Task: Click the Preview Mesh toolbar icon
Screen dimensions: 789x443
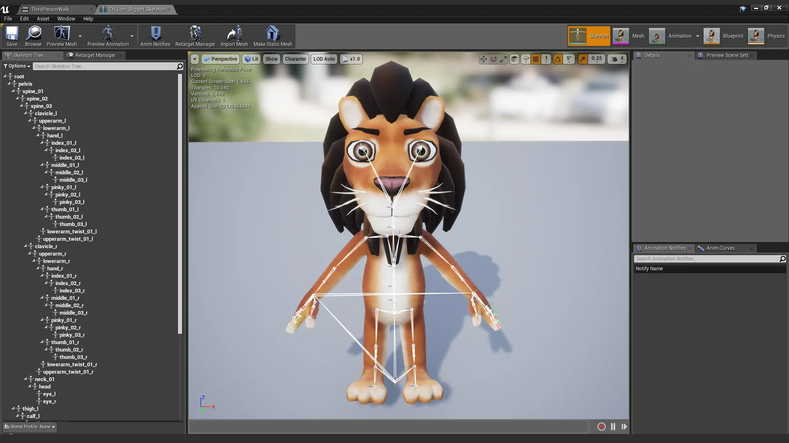Action: [x=62, y=36]
